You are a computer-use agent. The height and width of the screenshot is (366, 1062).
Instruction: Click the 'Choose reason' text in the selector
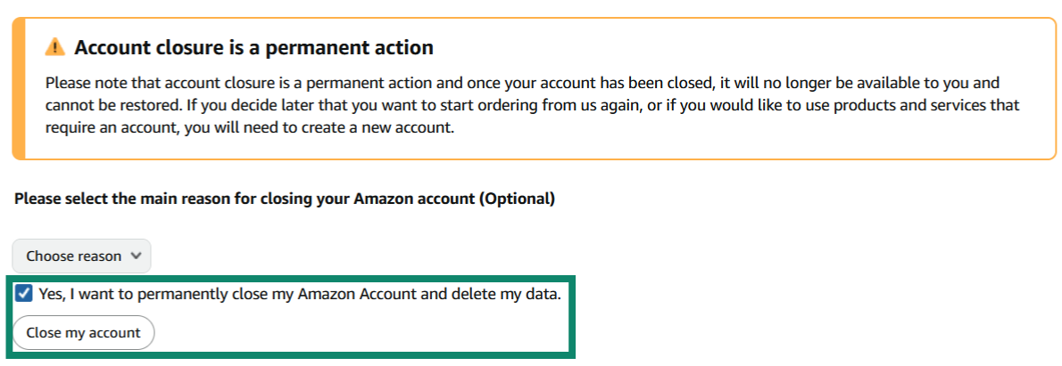pyautogui.click(x=74, y=256)
